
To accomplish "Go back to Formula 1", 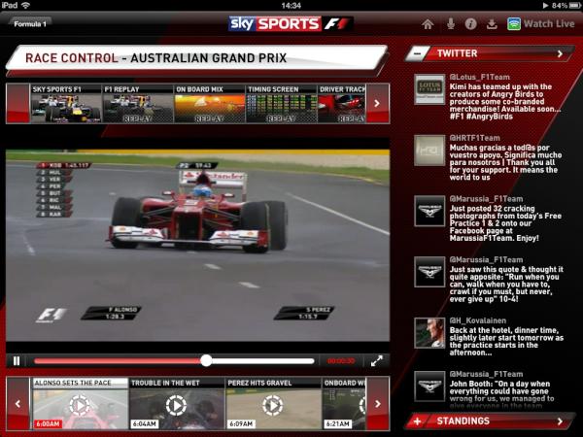I will point(30,23).
